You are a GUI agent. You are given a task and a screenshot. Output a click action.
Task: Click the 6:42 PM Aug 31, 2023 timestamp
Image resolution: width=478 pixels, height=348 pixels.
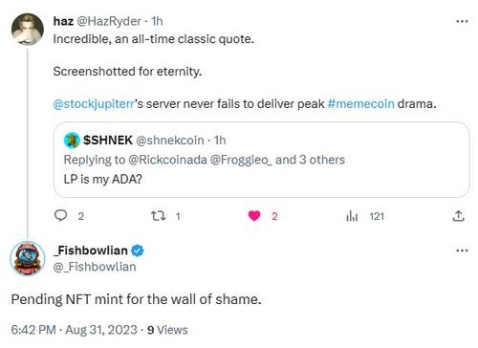(75, 330)
